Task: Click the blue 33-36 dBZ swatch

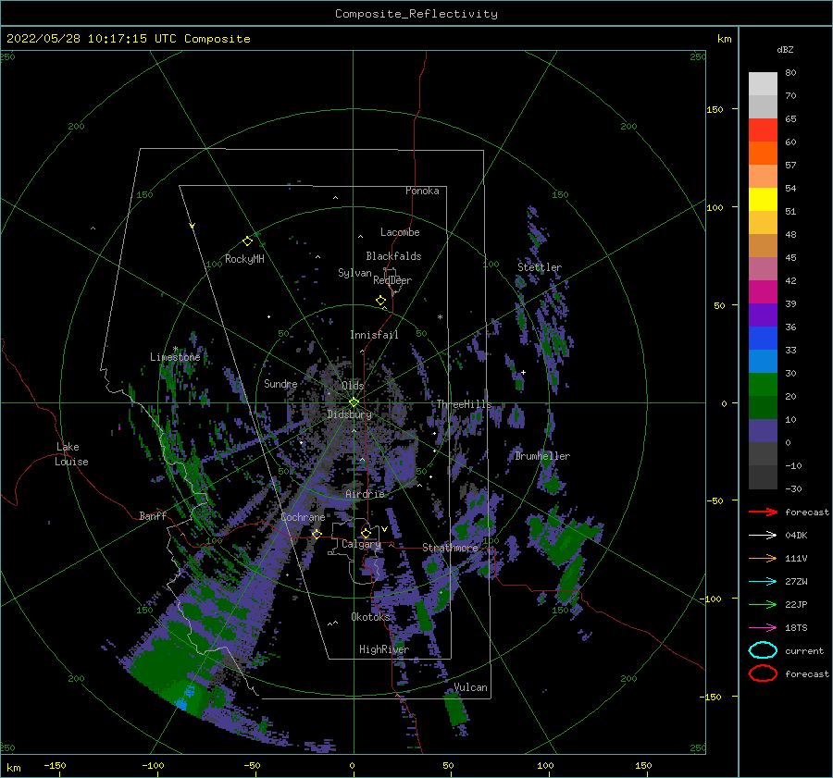Action: [763, 339]
